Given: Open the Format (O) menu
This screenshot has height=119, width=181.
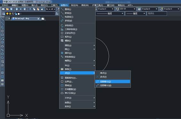Looking at the screenshot, I should point(44,5).
